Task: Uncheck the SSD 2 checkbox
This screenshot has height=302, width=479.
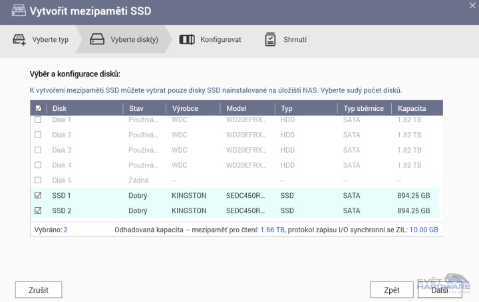Action: point(38,211)
